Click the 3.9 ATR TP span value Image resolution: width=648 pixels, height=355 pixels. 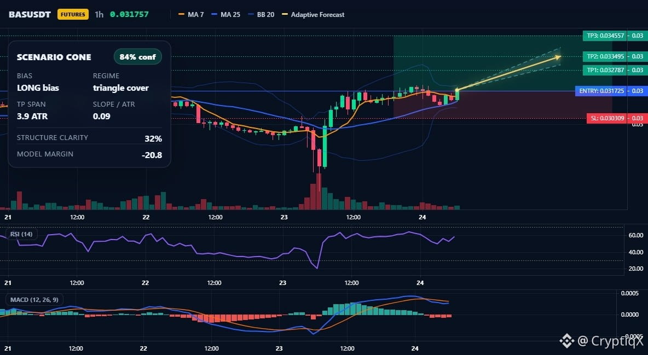click(x=32, y=117)
